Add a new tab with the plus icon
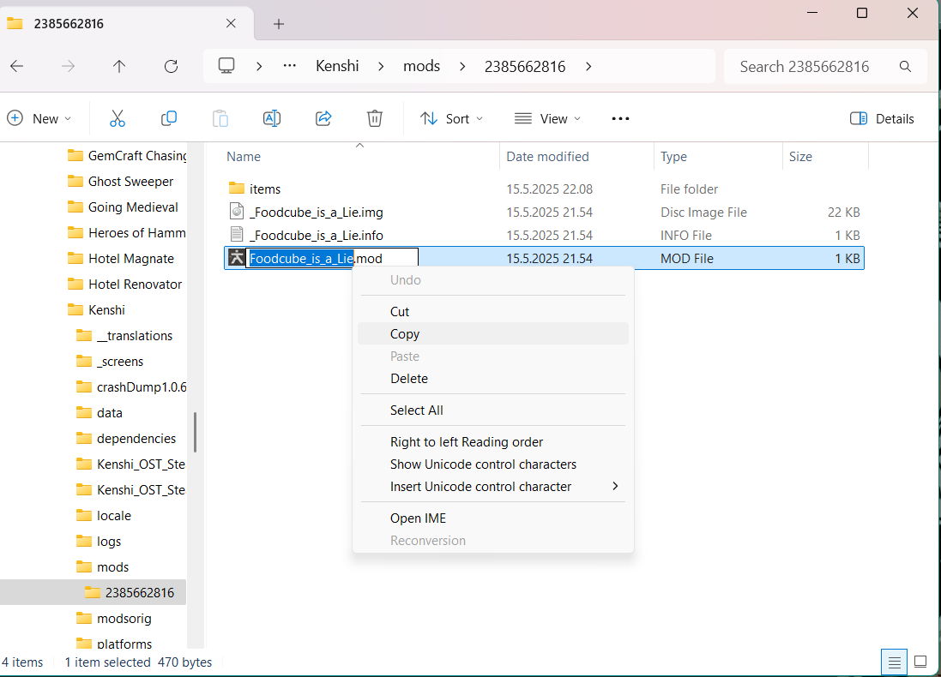The width and height of the screenshot is (941, 677). click(279, 24)
